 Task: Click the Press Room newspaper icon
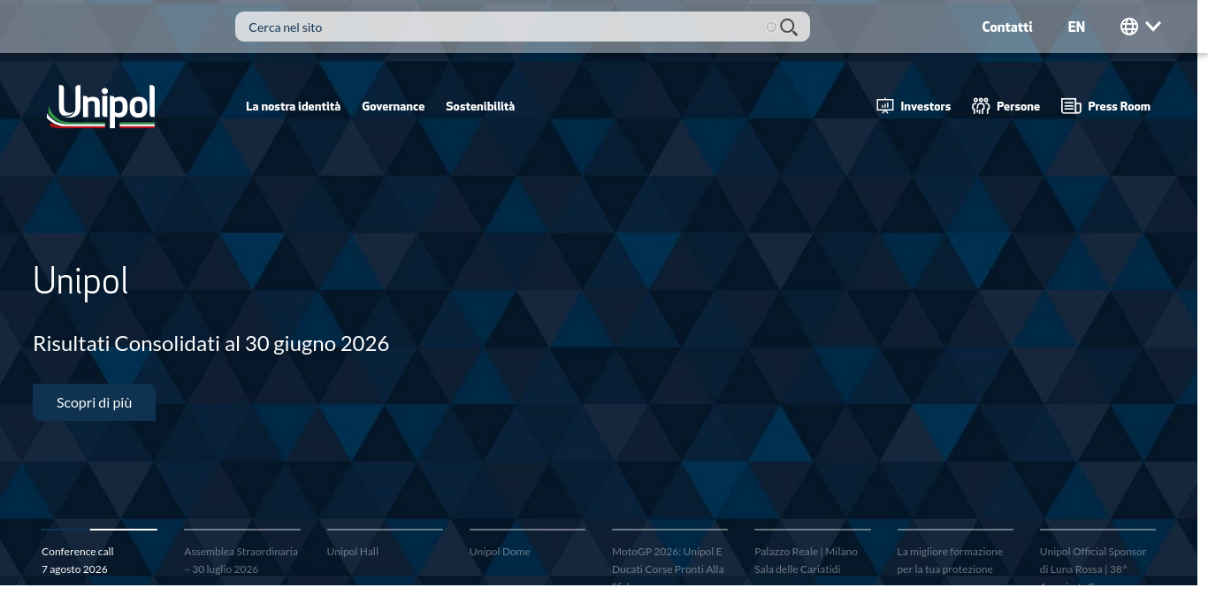[x=1071, y=106]
